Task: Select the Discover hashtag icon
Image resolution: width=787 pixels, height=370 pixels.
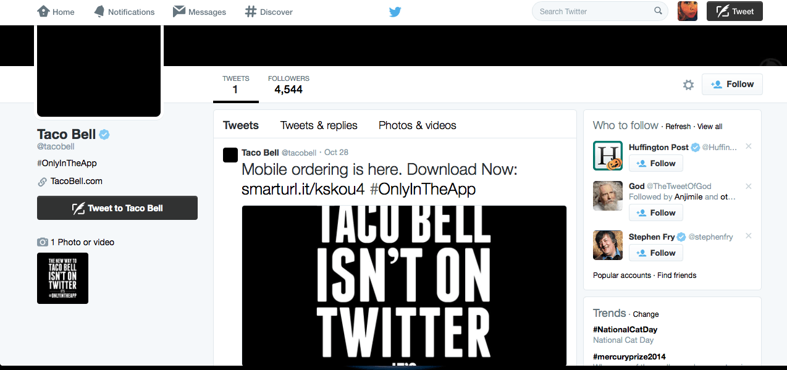Action: [268, 11]
